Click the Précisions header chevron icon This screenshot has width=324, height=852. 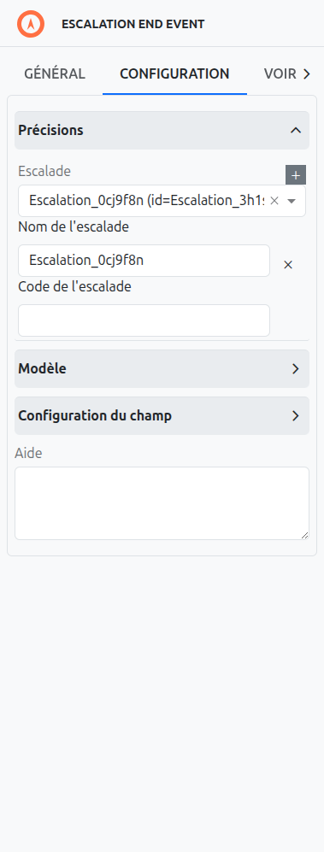point(296,131)
